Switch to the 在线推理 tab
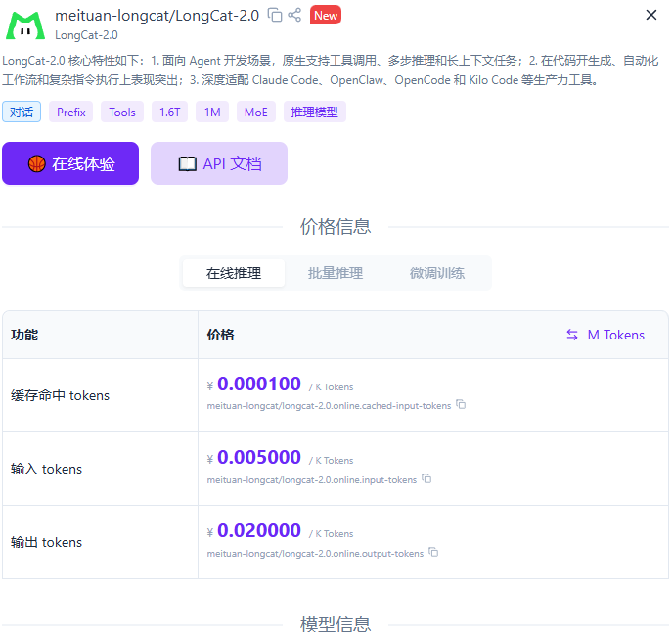672x632 pixels. point(234,273)
